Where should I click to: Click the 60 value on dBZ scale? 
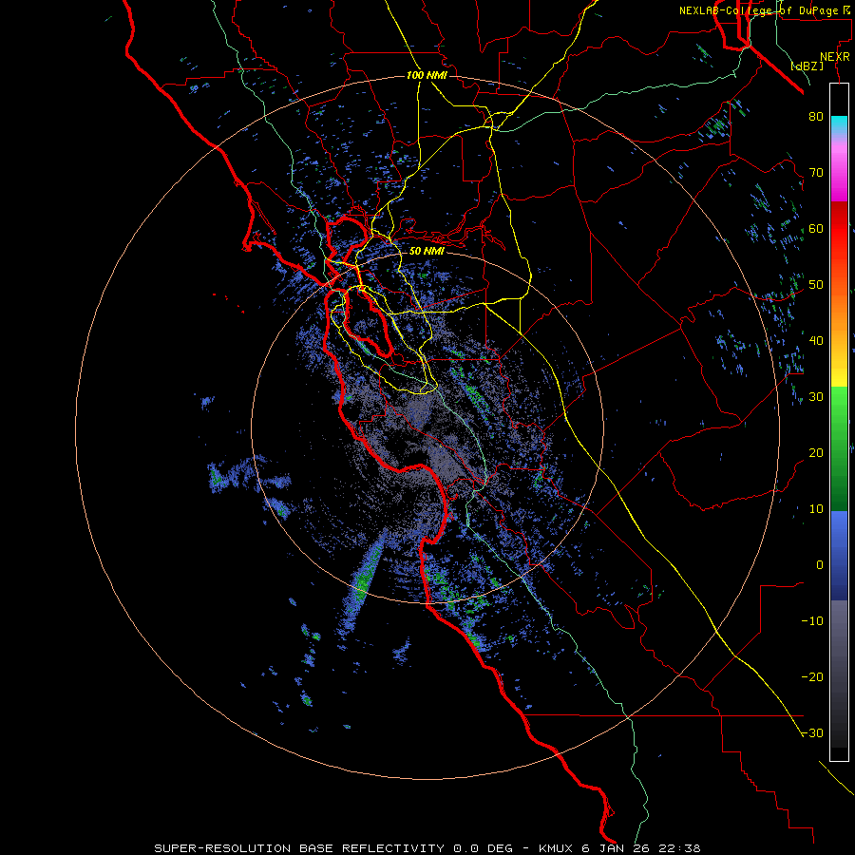pyautogui.click(x=816, y=228)
